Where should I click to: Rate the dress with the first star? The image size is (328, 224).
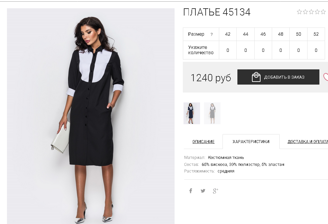coord(299,12)
